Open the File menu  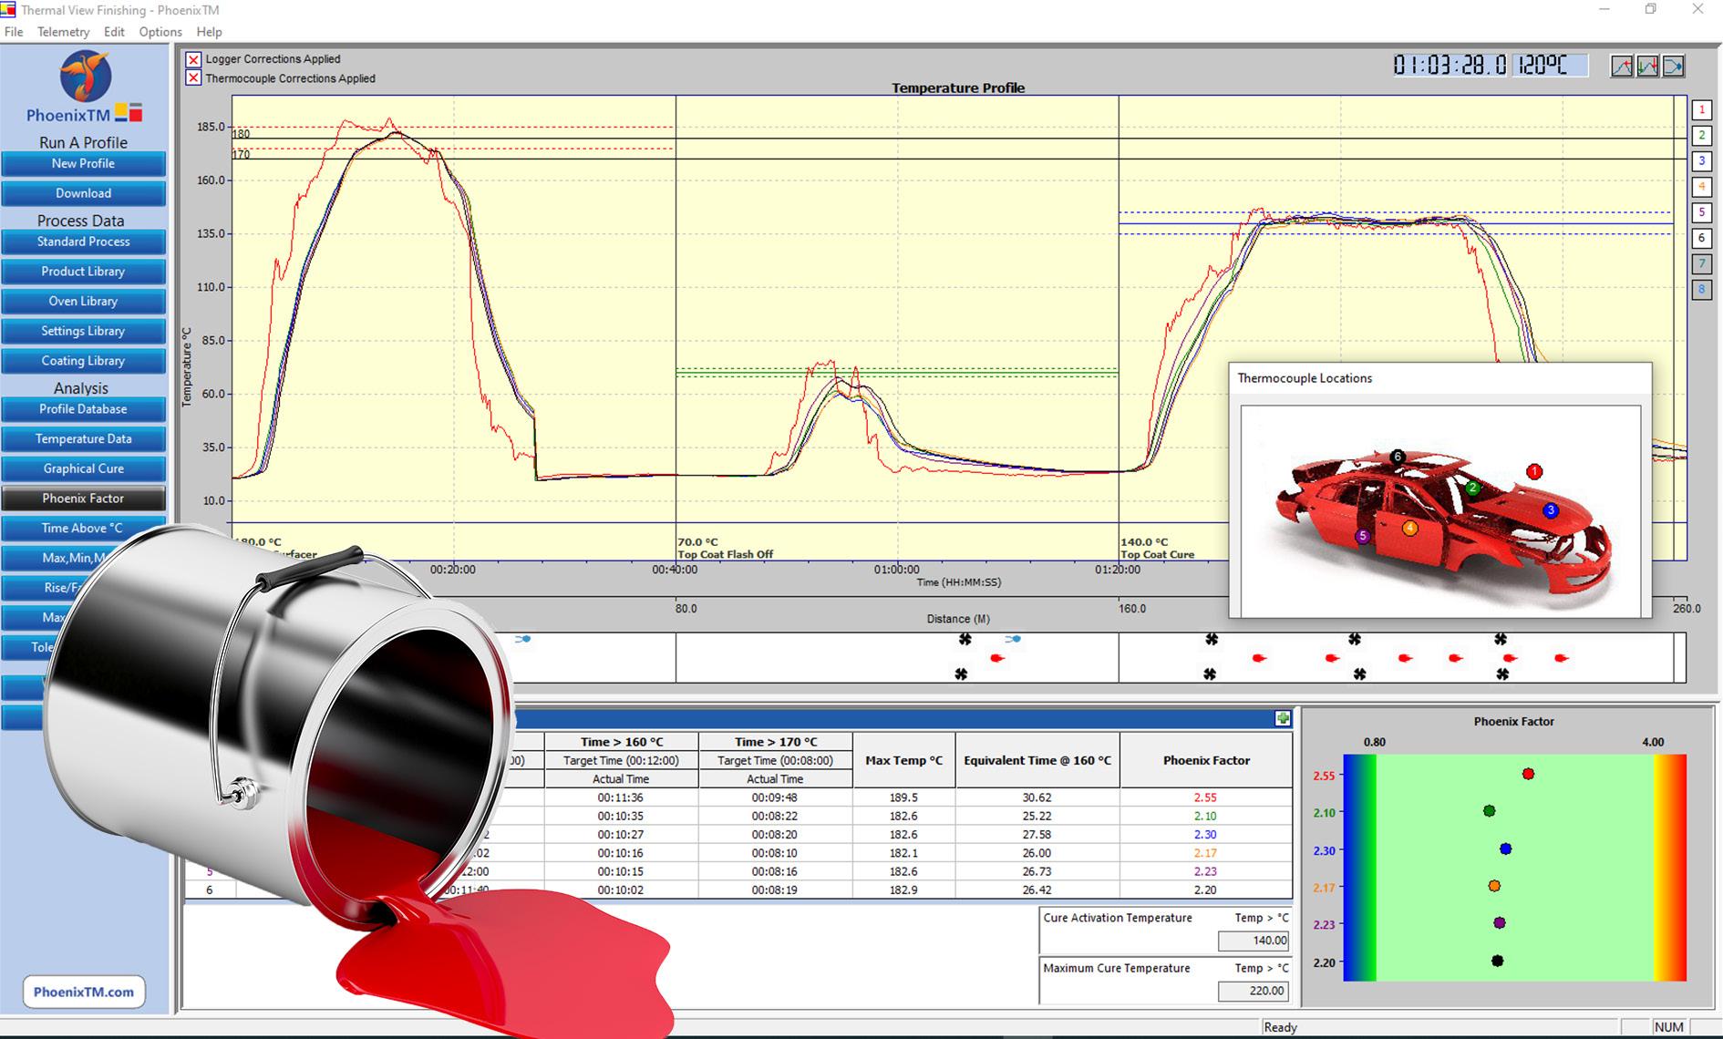[x=14, y=32]
